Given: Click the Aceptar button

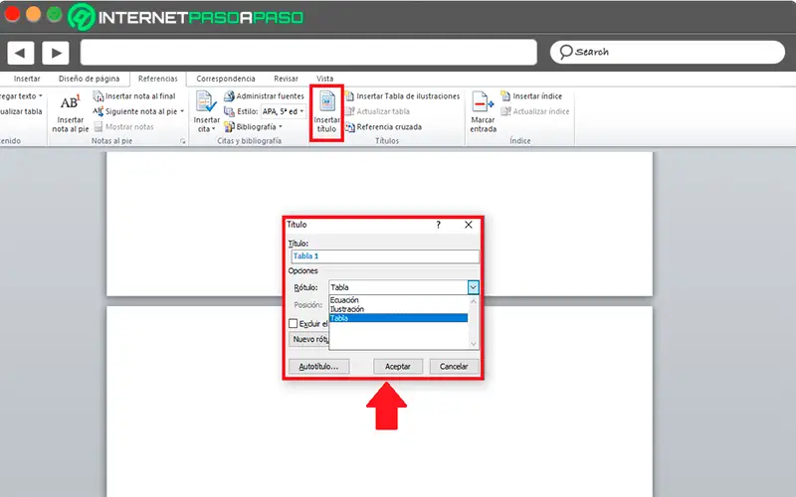Looking at the screenshot, I should click(x=398, y=366).
